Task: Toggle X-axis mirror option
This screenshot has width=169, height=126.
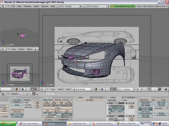Action: tap(161, 115)
